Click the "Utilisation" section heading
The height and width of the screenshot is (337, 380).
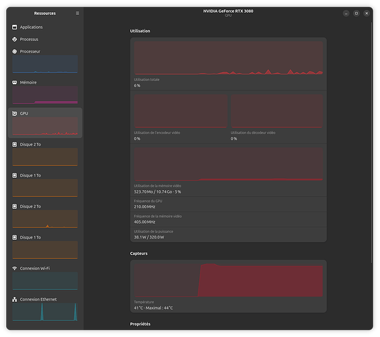pos(140,31)
